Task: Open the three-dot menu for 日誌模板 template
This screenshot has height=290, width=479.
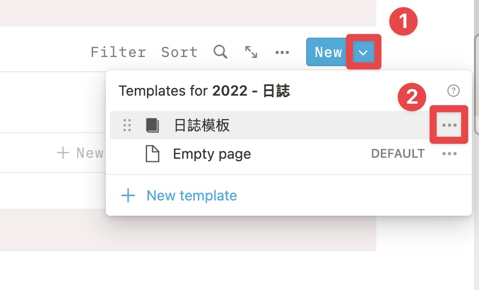Action: pos(450,125)
